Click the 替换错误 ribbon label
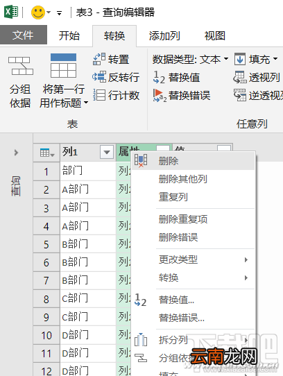Screen dimensions: 283x376 point(189,95)
